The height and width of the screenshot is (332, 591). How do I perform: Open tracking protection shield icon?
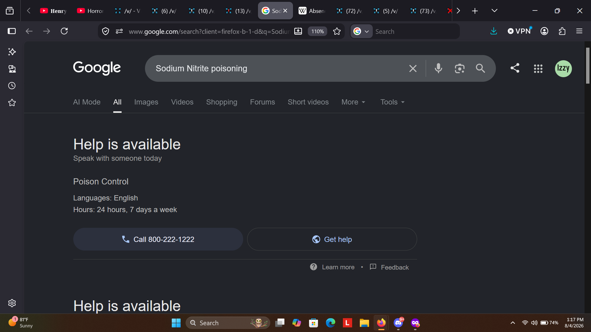106,31
